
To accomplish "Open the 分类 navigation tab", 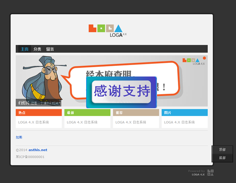I will (x=37, y=49).
